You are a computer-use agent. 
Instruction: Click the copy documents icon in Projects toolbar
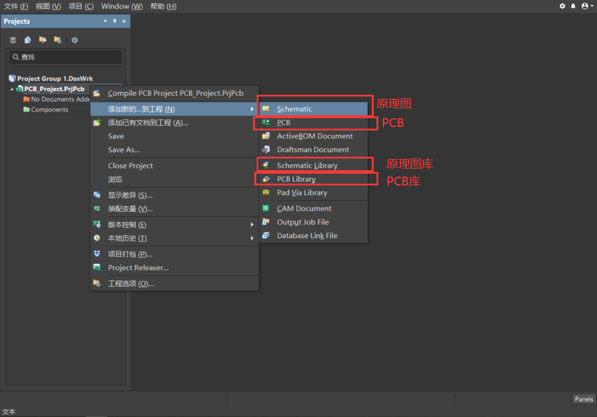28,40
